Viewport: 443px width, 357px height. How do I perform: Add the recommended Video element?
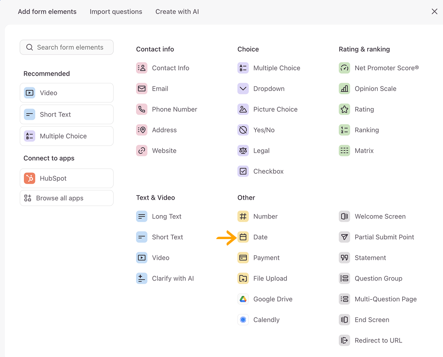(67, 93)
